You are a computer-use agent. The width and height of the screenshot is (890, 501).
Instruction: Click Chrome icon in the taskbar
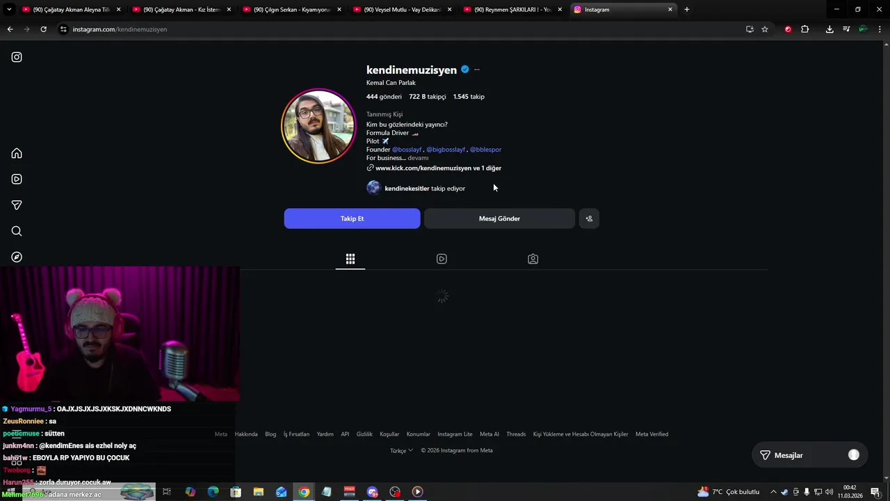click(304, 492)
